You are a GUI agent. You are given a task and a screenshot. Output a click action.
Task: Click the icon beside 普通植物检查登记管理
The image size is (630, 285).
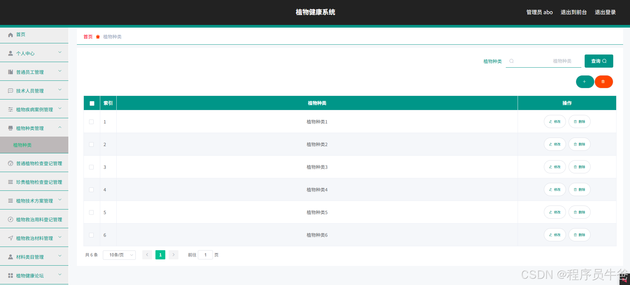11,163
